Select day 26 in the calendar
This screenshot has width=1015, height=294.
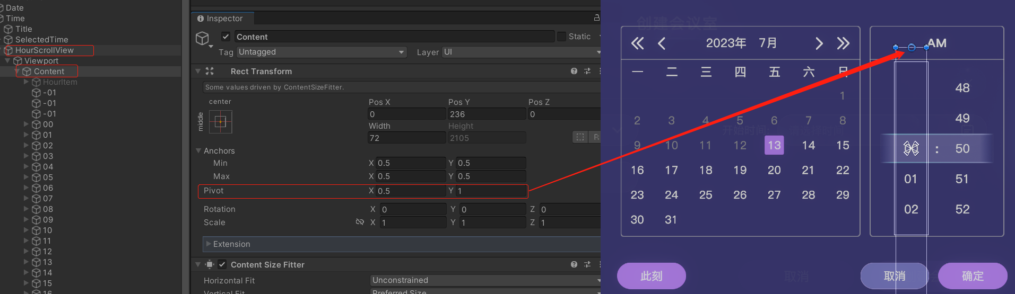(x=740, y=195)
